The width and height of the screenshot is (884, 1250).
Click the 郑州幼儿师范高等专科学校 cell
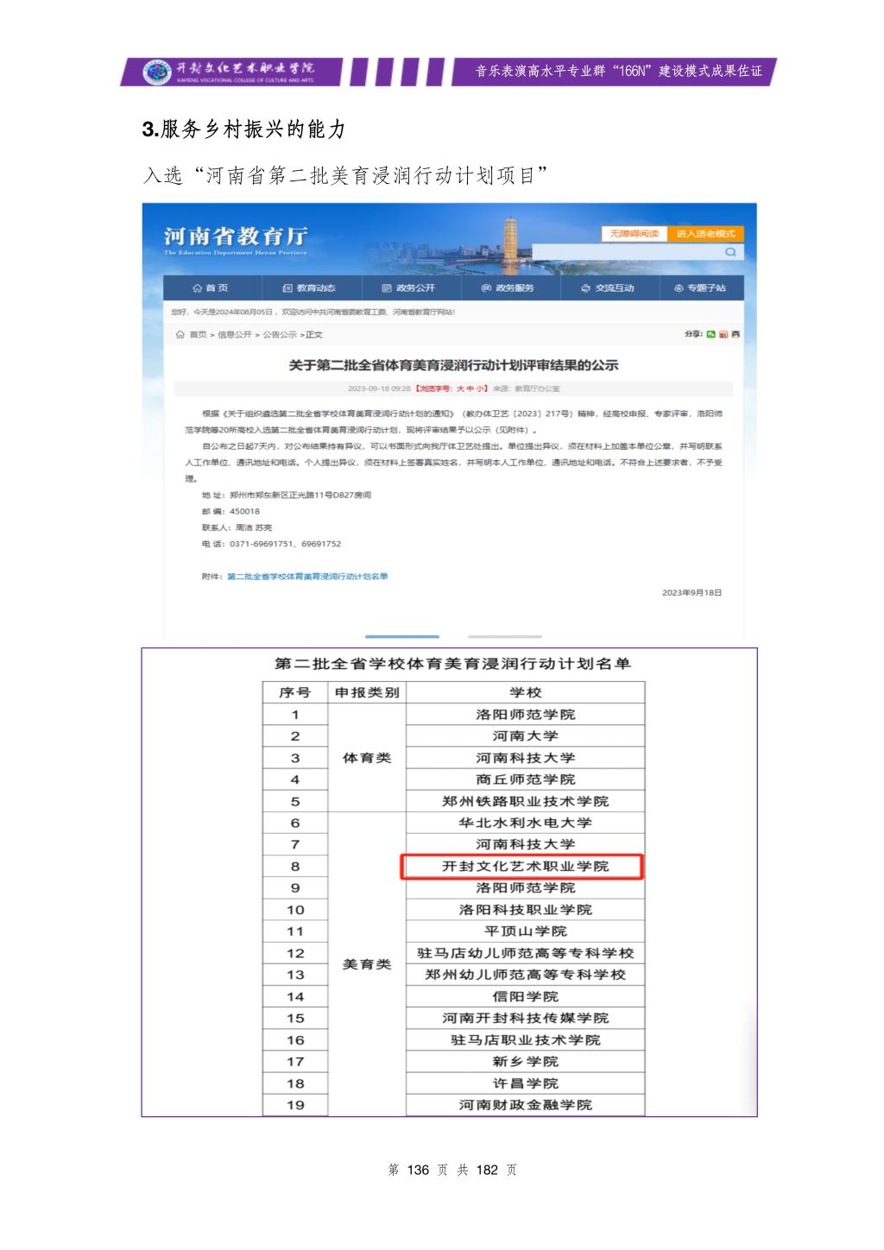[525, 975]
